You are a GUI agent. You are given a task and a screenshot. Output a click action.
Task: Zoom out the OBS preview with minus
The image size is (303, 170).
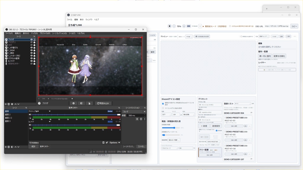pyautogui.click(x=39, y=99)
